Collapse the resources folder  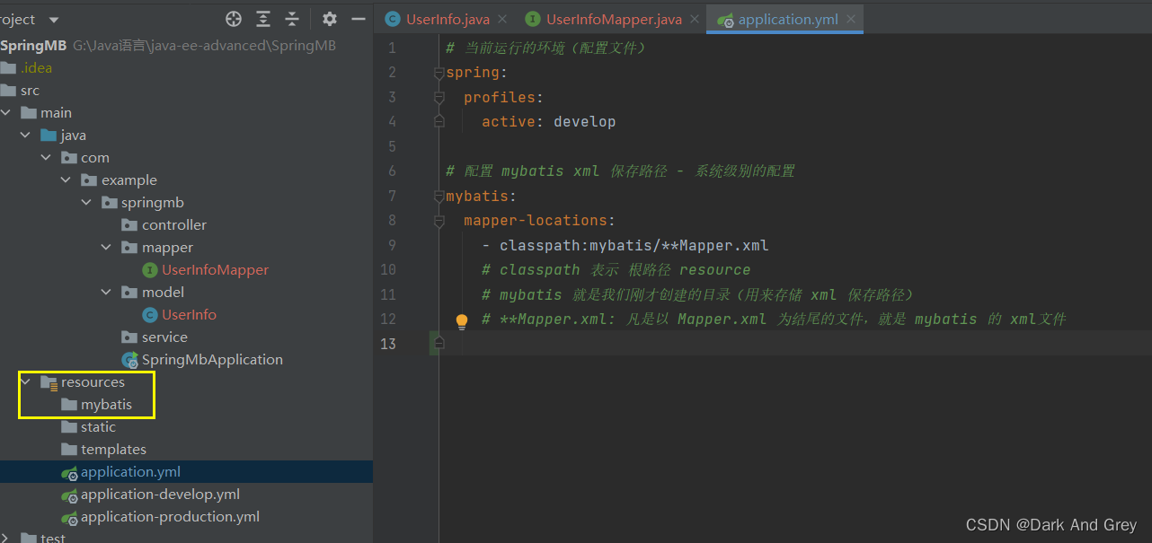pyautogui.click(x=26, y=381)
